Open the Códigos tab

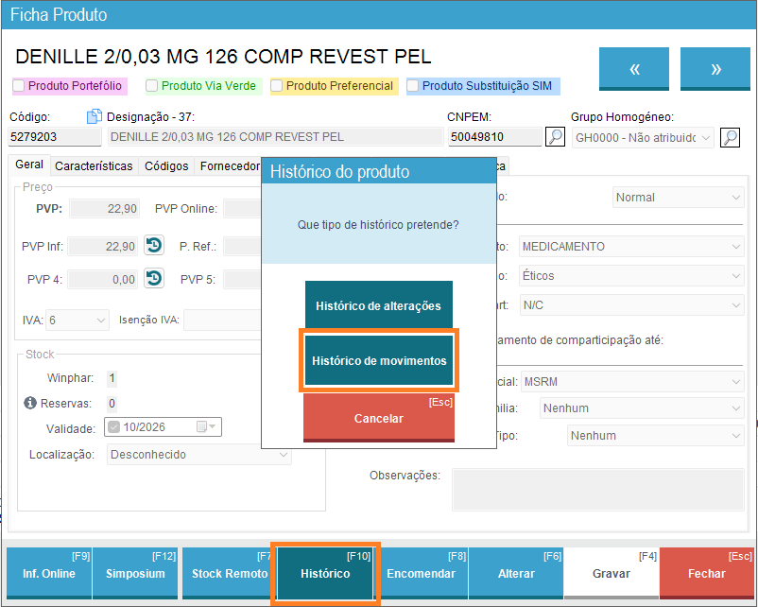pyautogui.click(x=166, y=165)
